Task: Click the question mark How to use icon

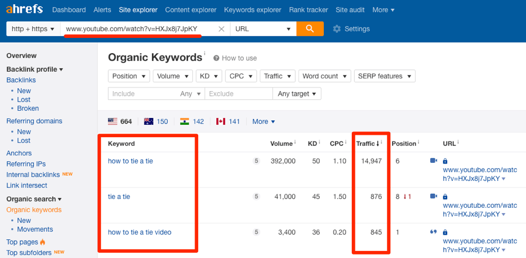Action: (216, 58)
